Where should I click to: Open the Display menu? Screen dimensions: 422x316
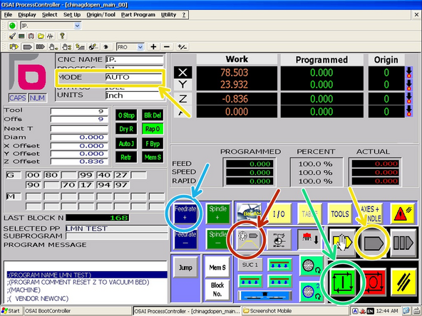point(27,15)
